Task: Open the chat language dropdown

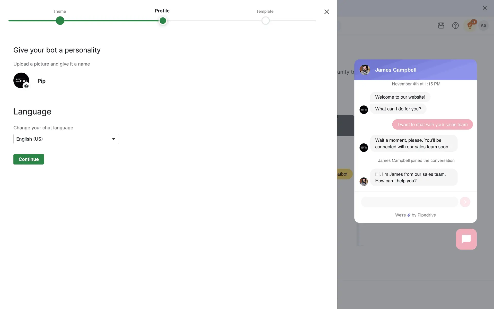Action: [66, 139]
